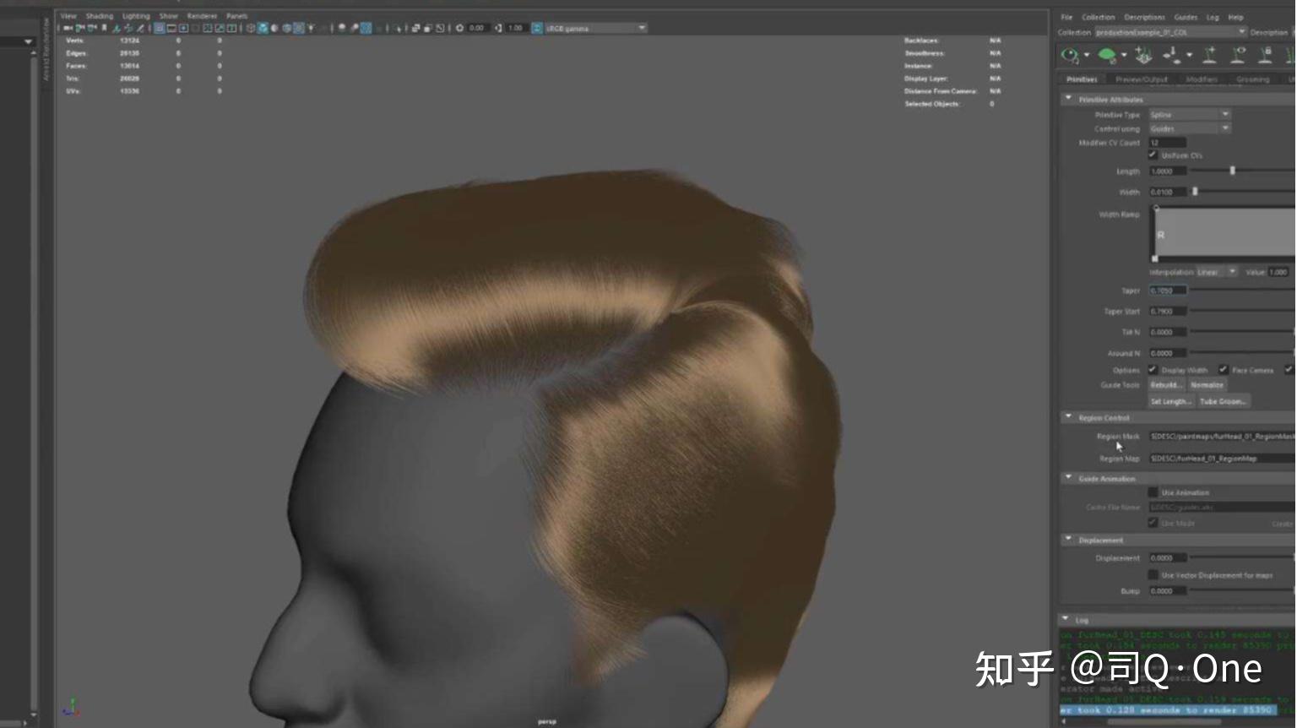Click the Rebuild... guide tool button
Screen dimensions: 1297x728
[x=1166, y=385]
